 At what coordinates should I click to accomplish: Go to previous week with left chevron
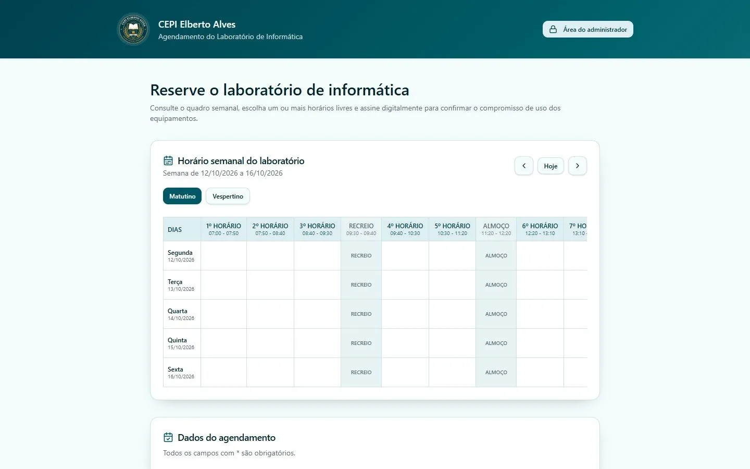[524, 166]
